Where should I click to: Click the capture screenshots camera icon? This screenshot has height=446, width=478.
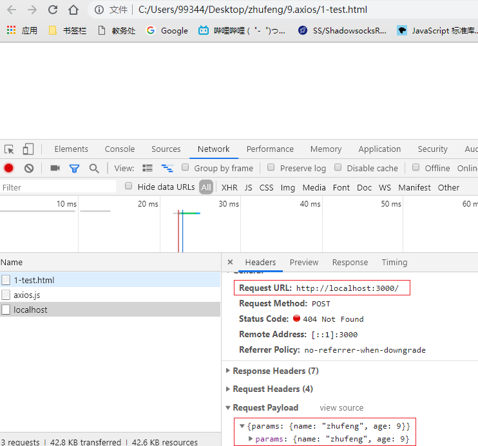tap(55, 168)
